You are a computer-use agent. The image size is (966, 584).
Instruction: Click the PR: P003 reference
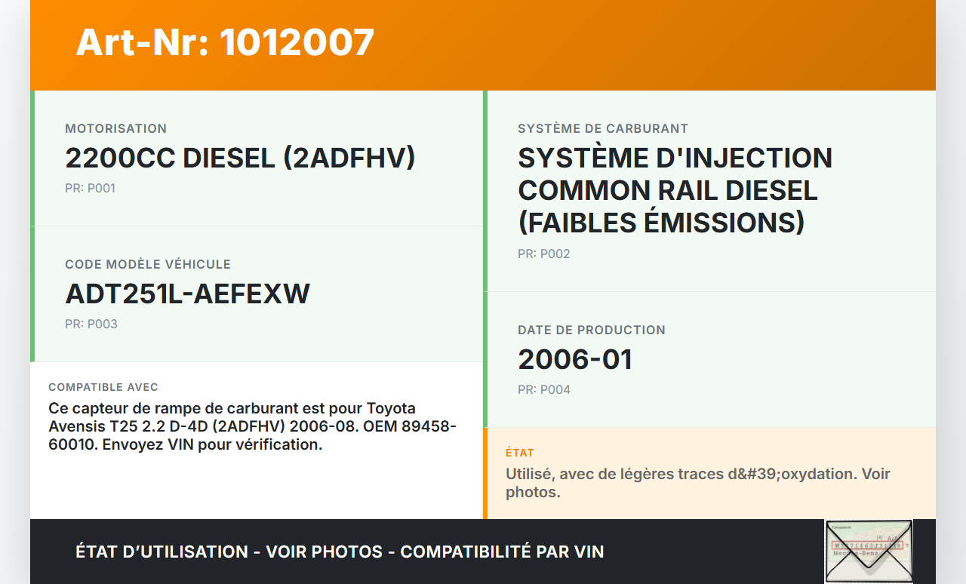coord(91,324)
